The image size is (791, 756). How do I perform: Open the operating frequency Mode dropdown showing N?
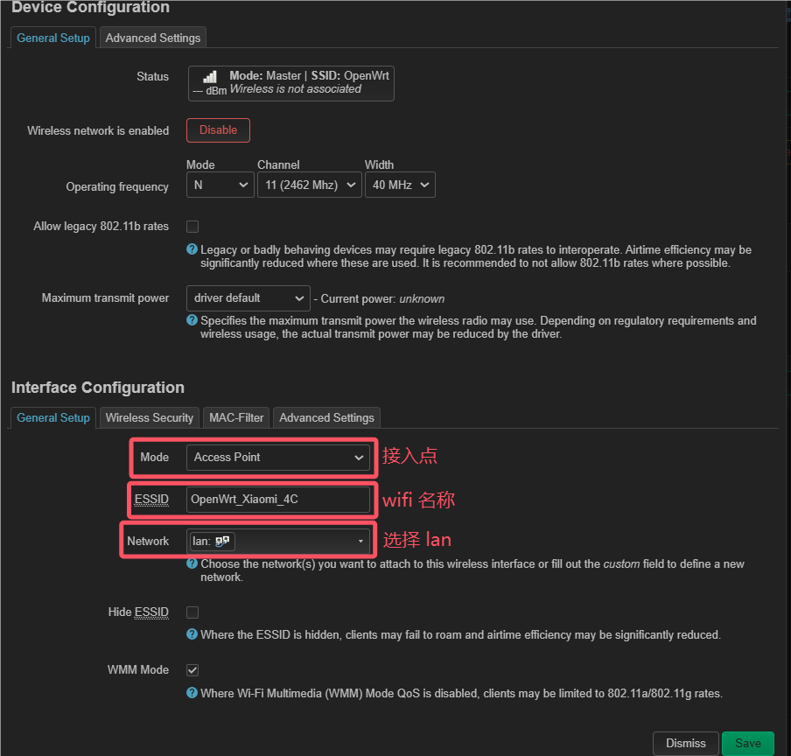(x=220, y=185)
